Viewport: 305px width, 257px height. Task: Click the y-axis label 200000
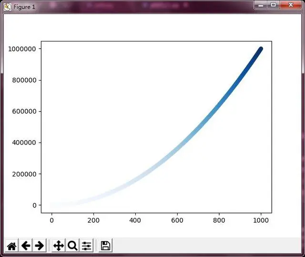coord(24,174)
